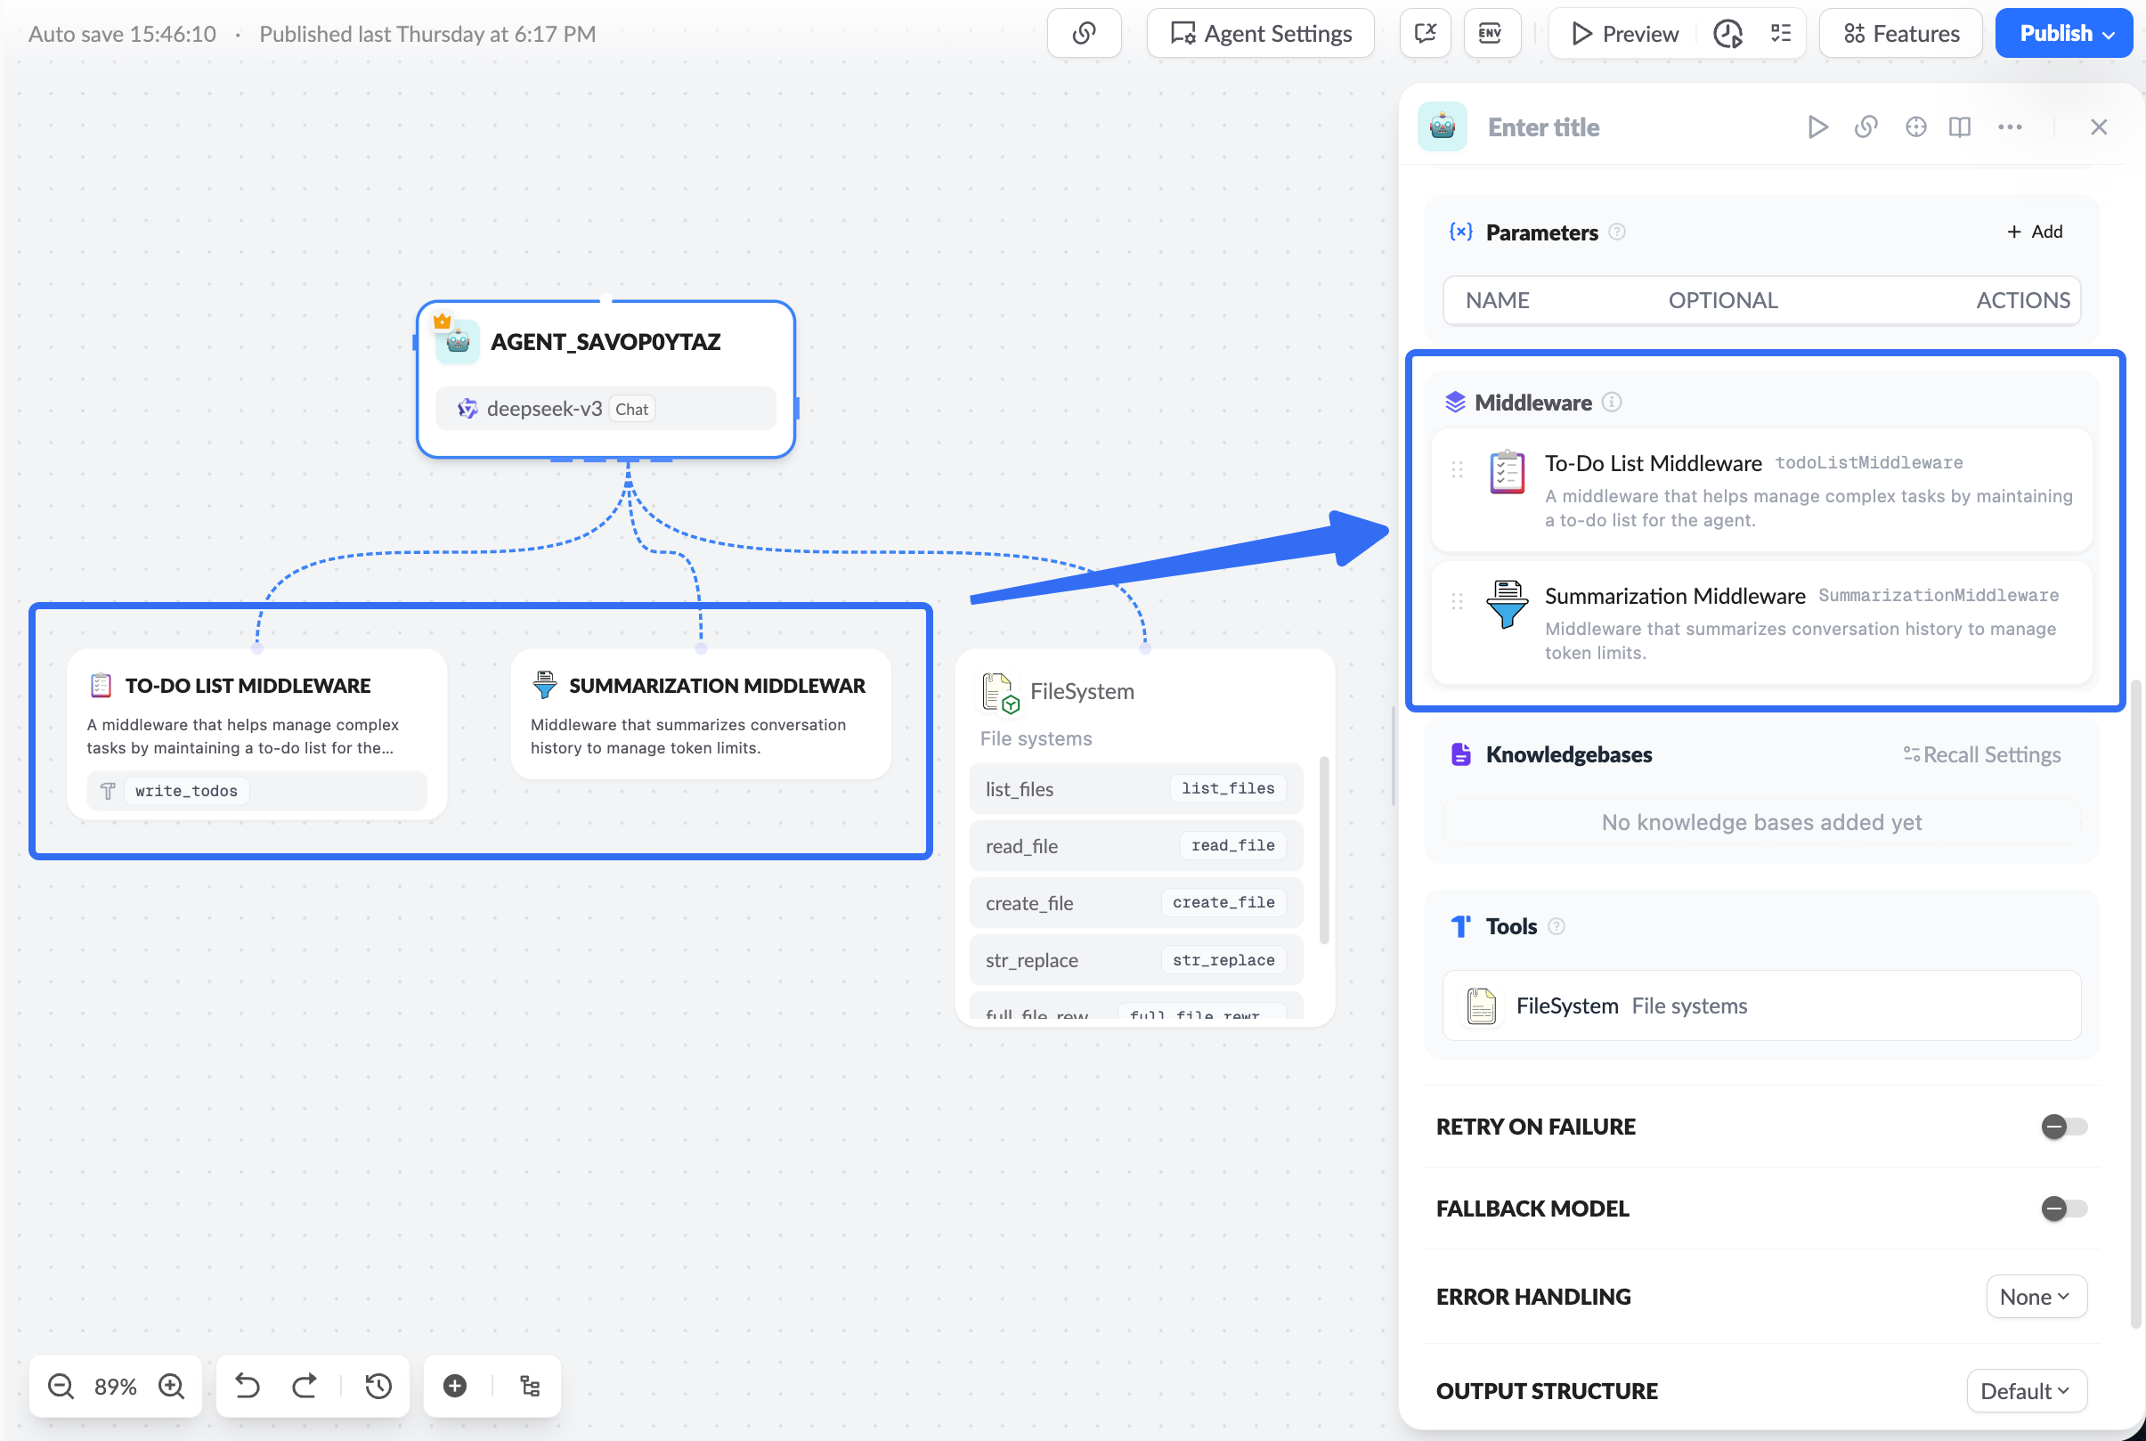The width and height of the screenshot is (2146, 1441).
Task: Open version history with the clock icon
Action: point(378,1386)
